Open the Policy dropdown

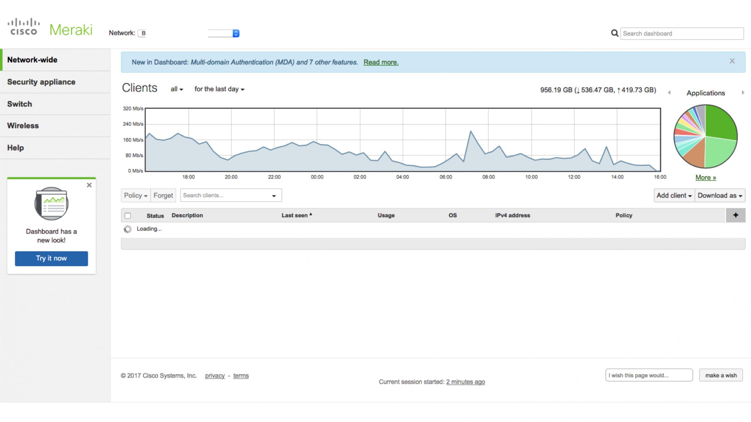click(x=136, y=195)
